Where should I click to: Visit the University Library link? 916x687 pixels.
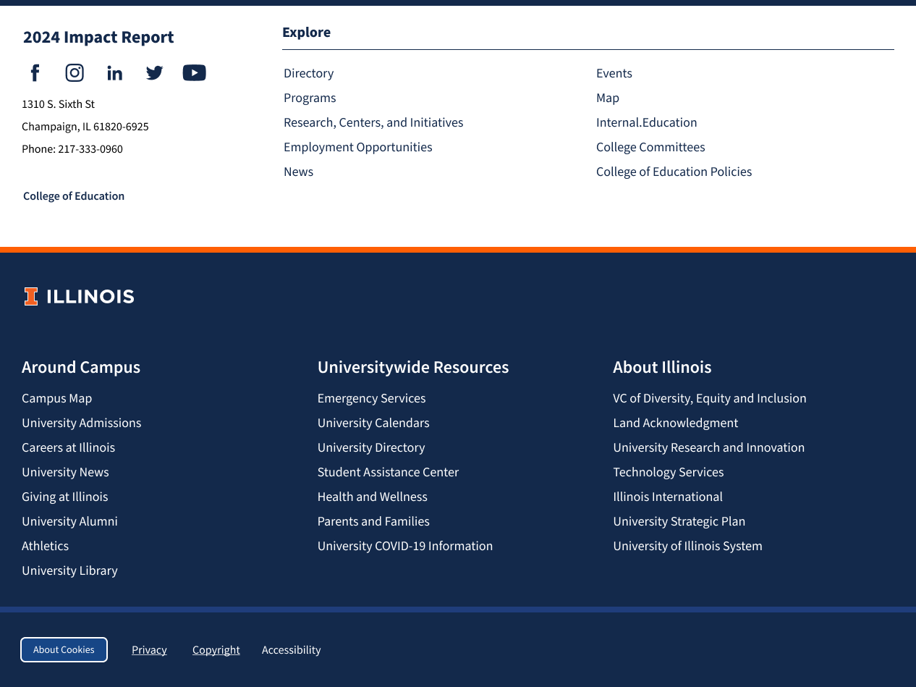point(69,570)
